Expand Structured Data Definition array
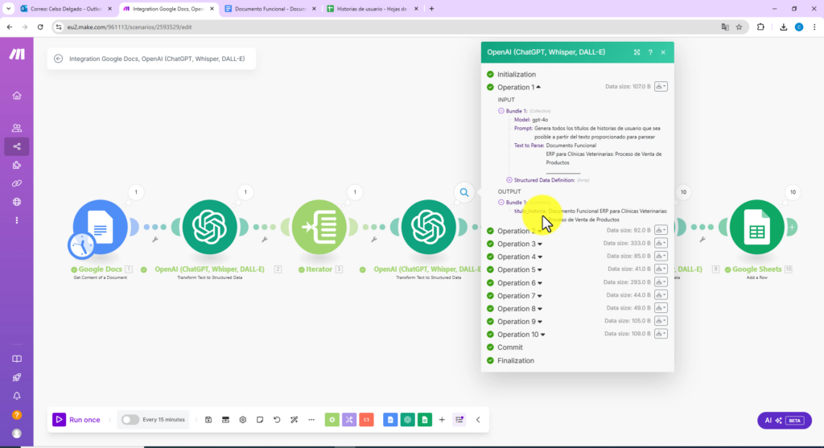This screenshot has width=824, height=448. point(509,179)
